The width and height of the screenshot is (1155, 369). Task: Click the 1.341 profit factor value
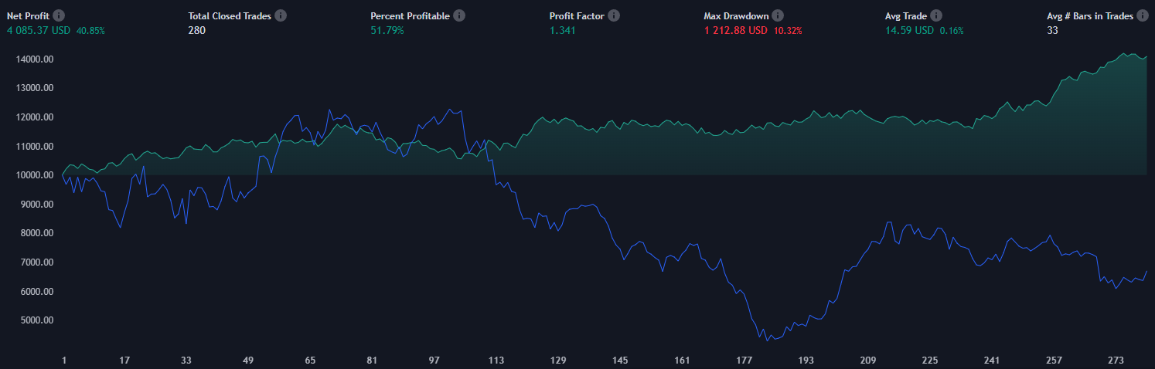coord(562,30)
